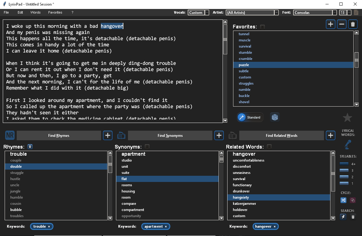Click the Search trash icon
Image resolution: width=362 pixels, height=236 pixels.
[353, 217]
